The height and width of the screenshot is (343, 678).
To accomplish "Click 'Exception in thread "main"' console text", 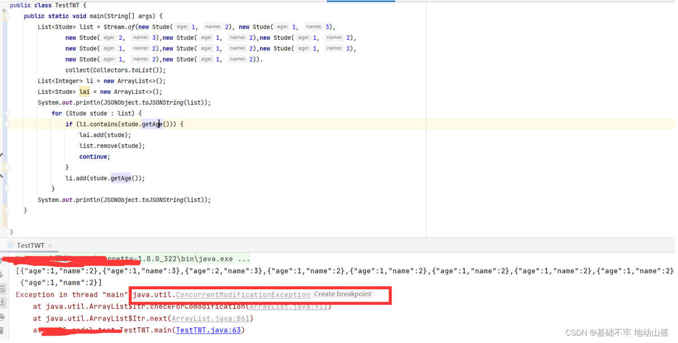I will [71, 295].
